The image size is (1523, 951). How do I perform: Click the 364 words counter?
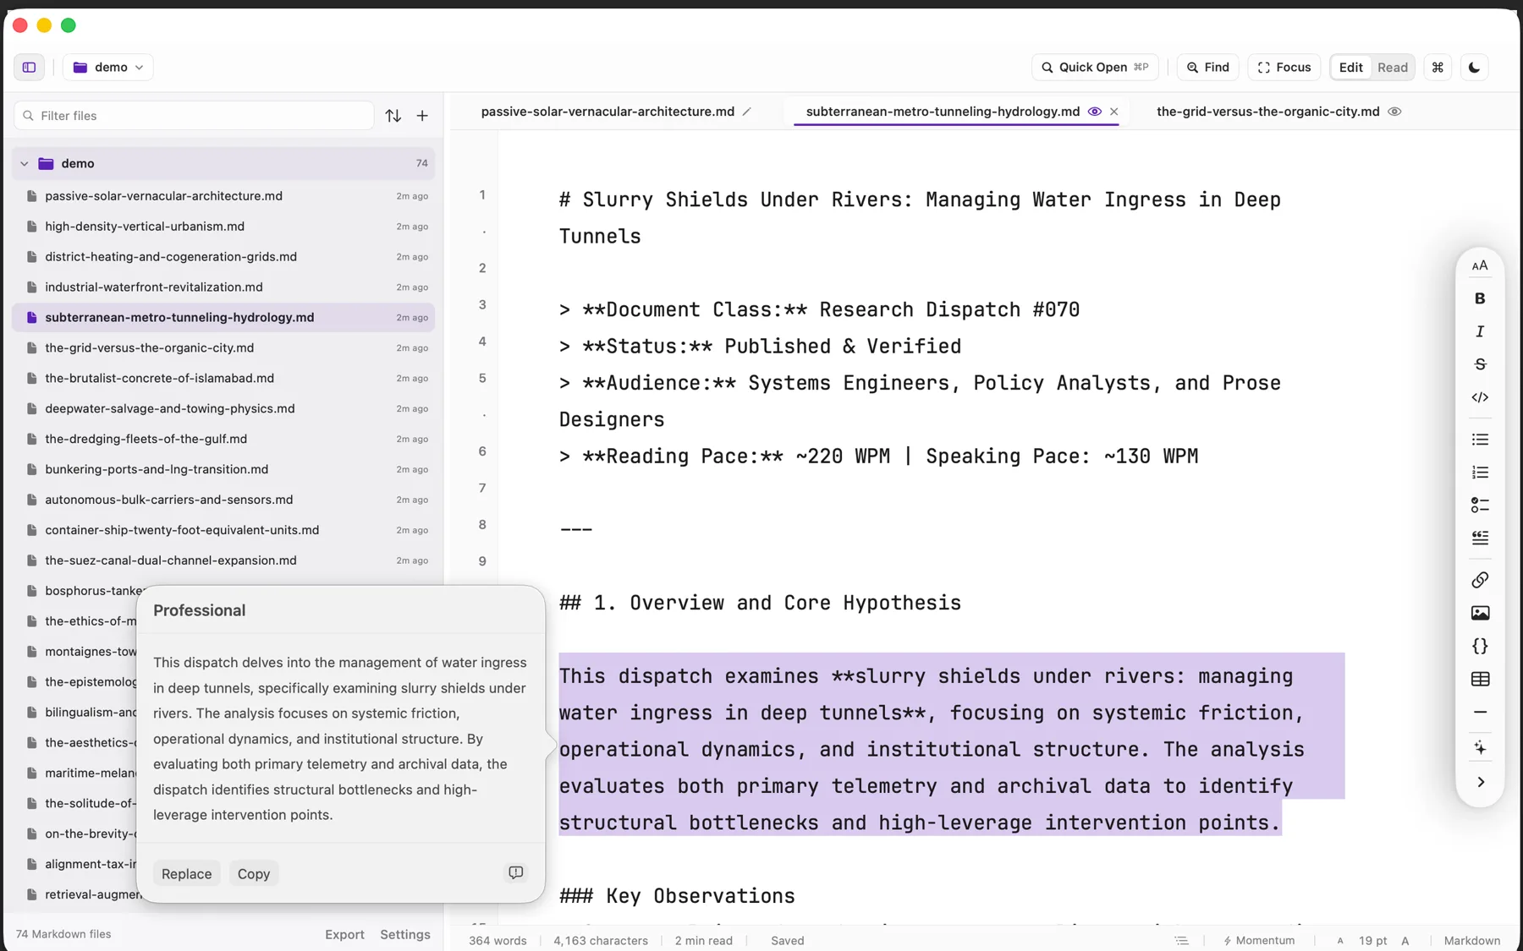tap(498, 940)
